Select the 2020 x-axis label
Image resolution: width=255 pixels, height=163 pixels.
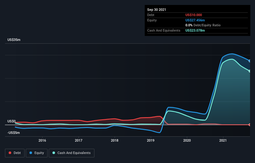tap(187, 140)
